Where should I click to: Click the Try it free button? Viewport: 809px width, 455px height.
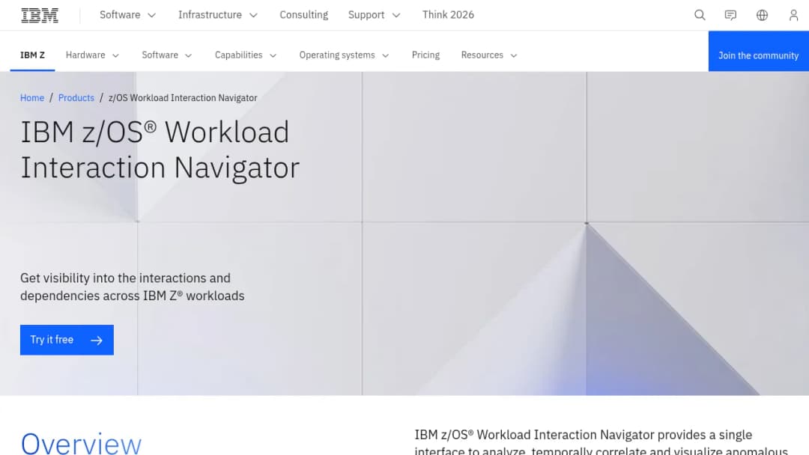click(x=67, y=340)
